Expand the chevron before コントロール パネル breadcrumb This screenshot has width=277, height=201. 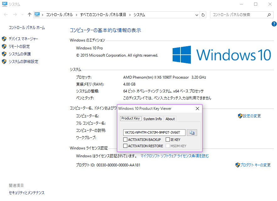click(42, 15)
